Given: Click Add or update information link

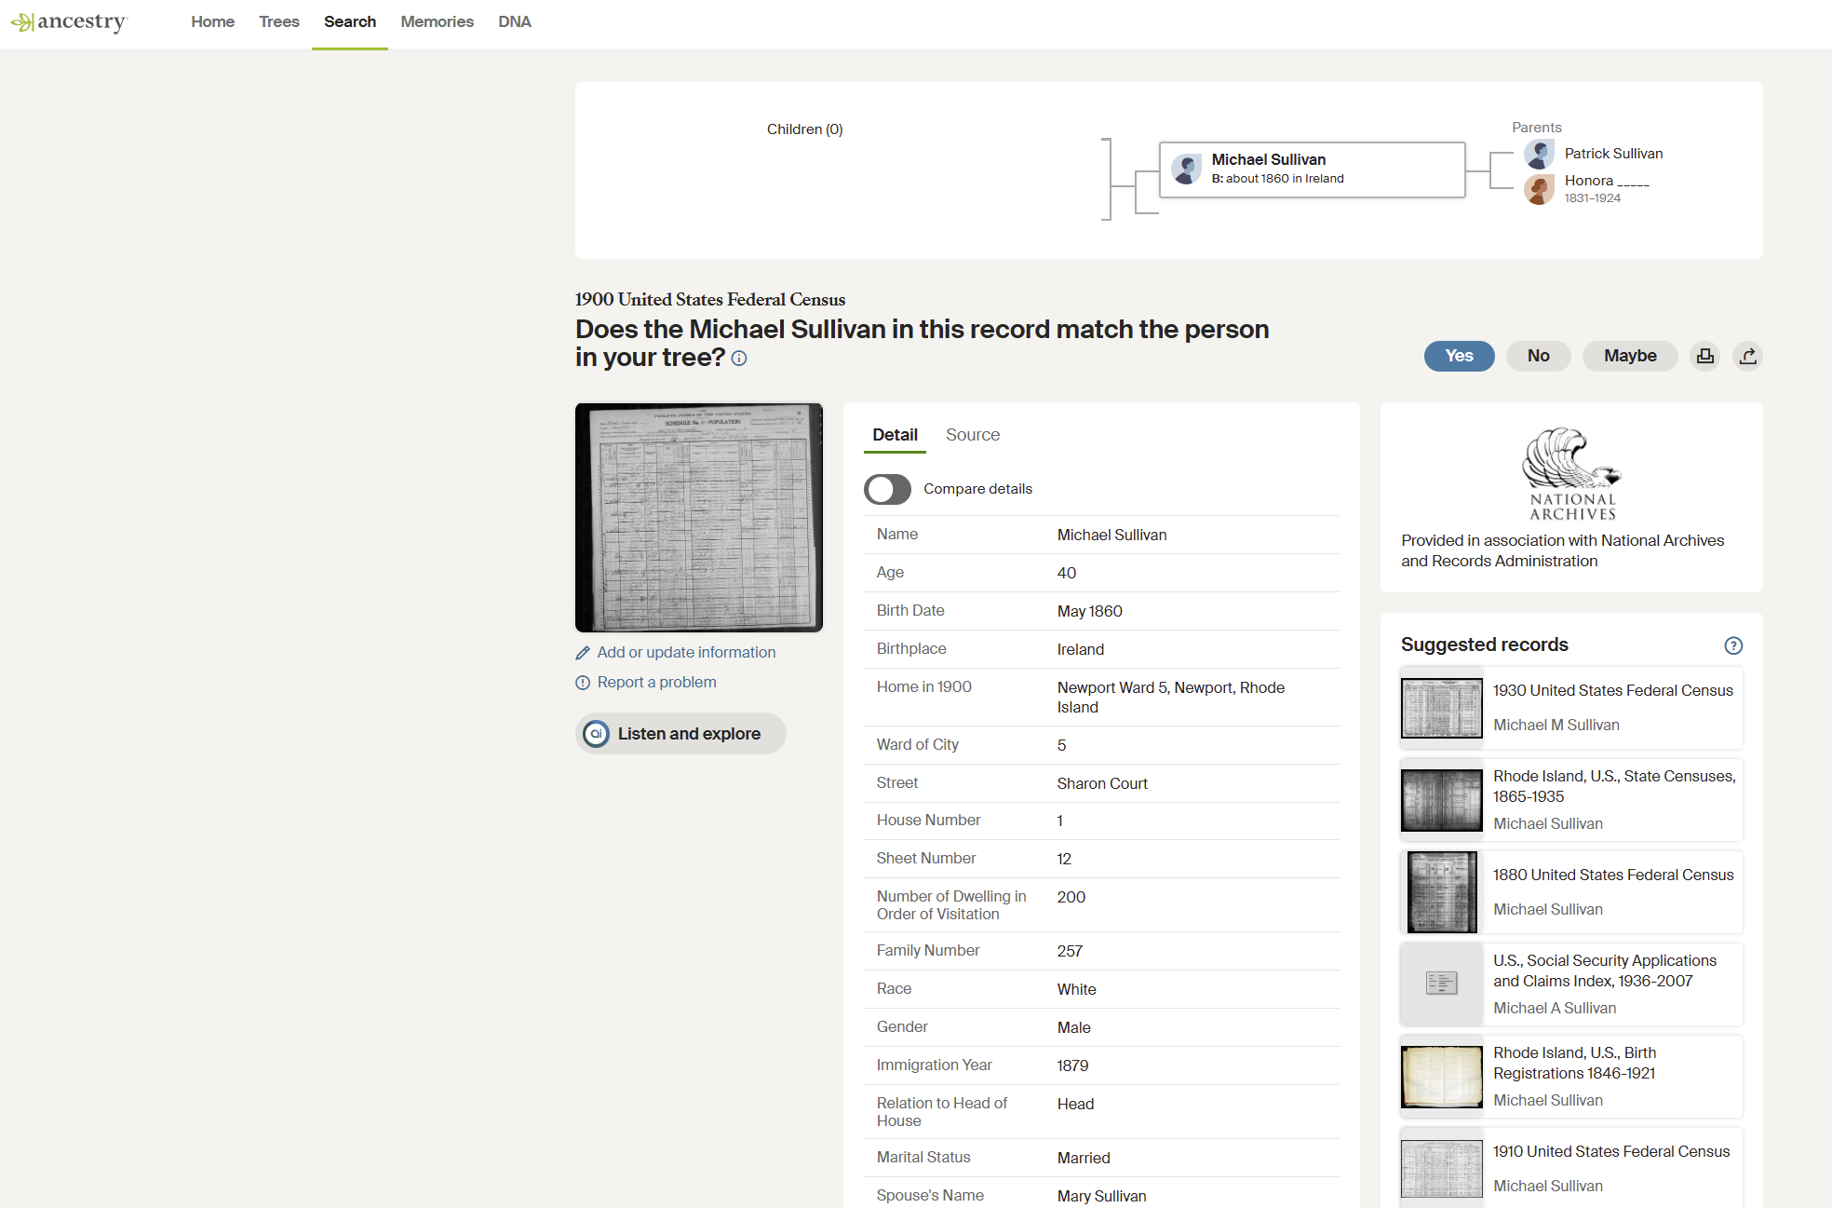Looking at the screenshot, I should (685, 652).
